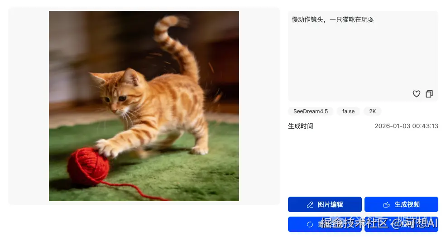Favorite the image with the heart icon
The width and height of the screenshot is (446, 237).
pos(417,94)
